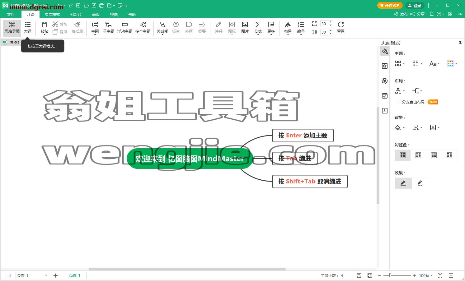Switch to the 视图 tab
The image size is (465, 281).
tap(114, 14)
